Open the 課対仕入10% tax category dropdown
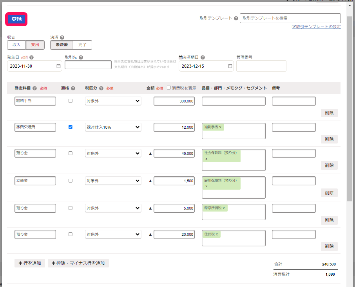This screenshot has height=287, width=355. click(x=113, y=127)
